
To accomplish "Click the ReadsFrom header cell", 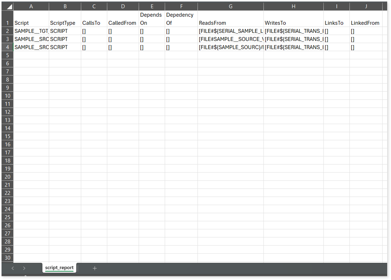I will 230,23.
